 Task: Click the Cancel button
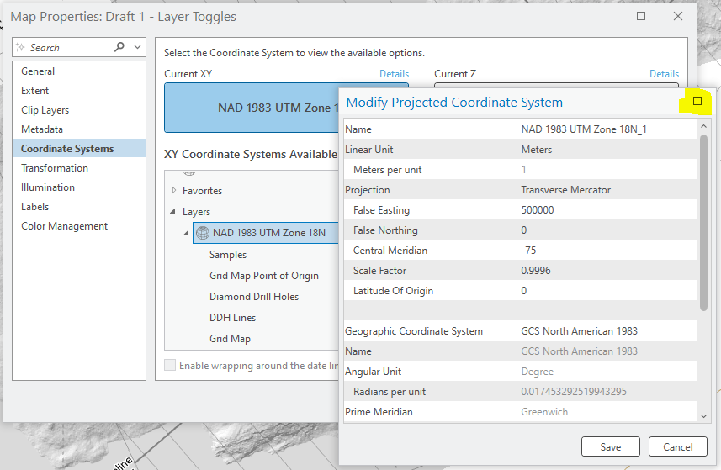678,447
